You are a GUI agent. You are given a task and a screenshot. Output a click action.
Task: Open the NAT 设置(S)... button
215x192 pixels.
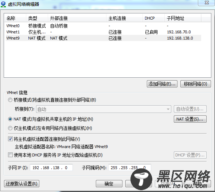[190, 119]
